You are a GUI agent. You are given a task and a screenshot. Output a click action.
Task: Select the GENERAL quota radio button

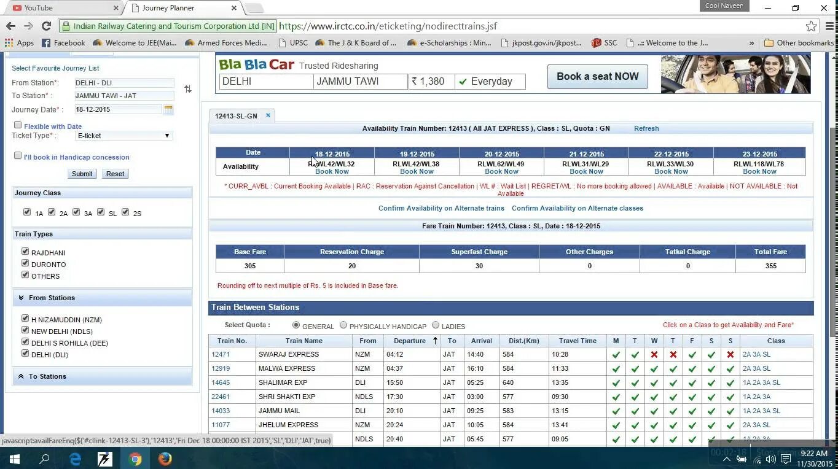point(296,325)
